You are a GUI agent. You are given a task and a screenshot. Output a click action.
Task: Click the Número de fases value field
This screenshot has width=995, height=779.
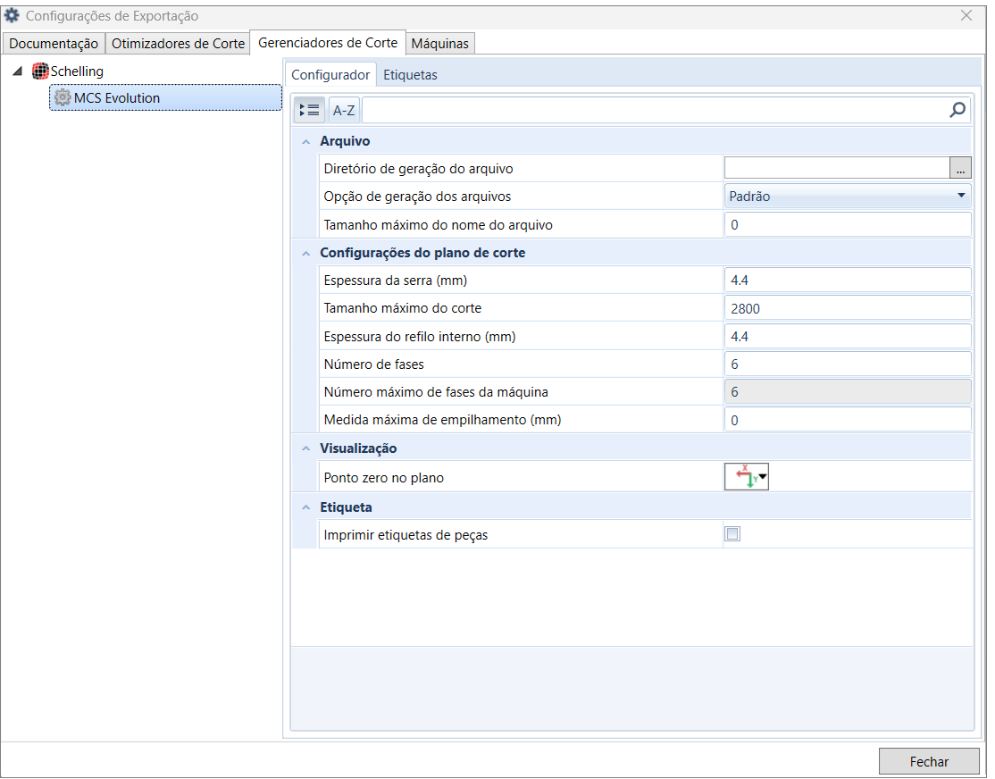[847, 364]
